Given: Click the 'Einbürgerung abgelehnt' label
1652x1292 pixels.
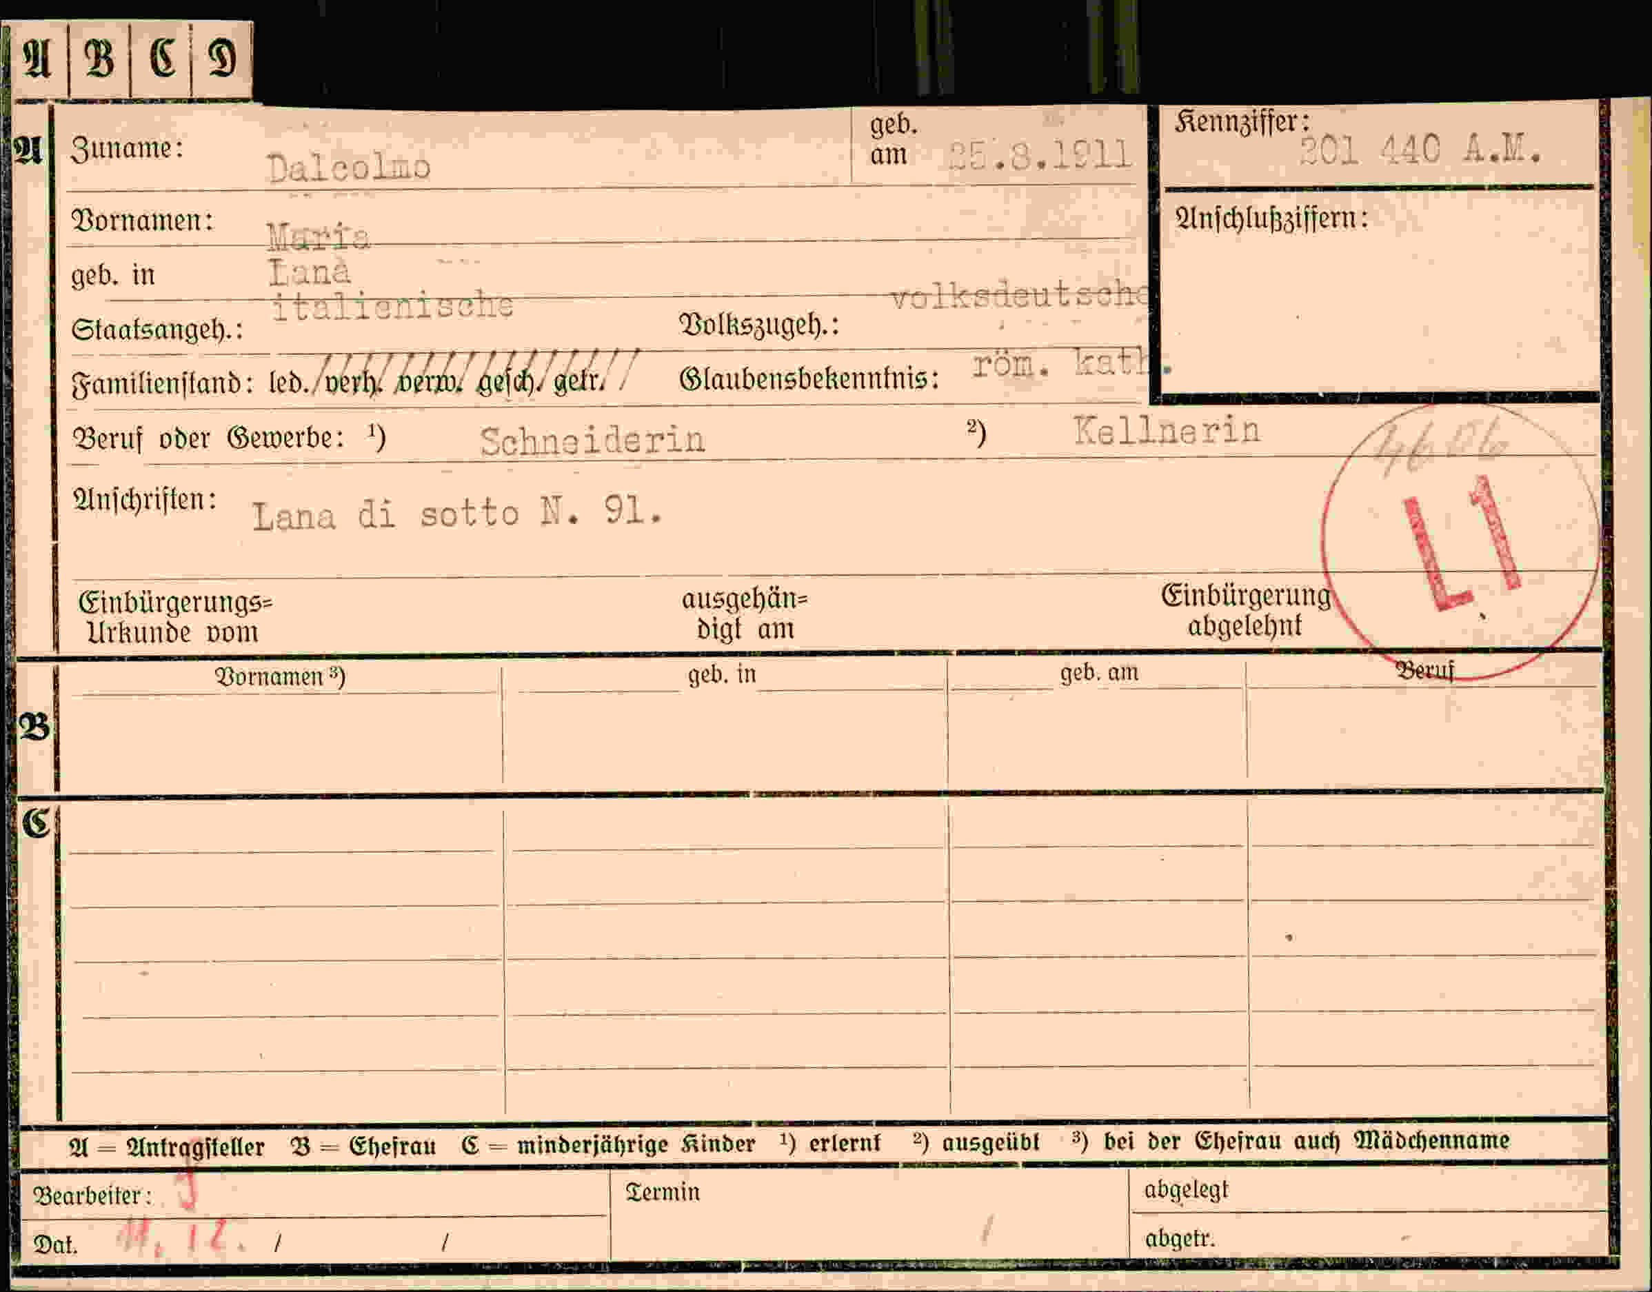Looking at the screenshot, I should 1246,610.
